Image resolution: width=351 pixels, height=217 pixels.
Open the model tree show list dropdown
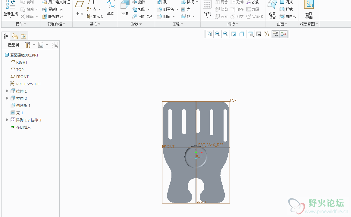(47, 45)
